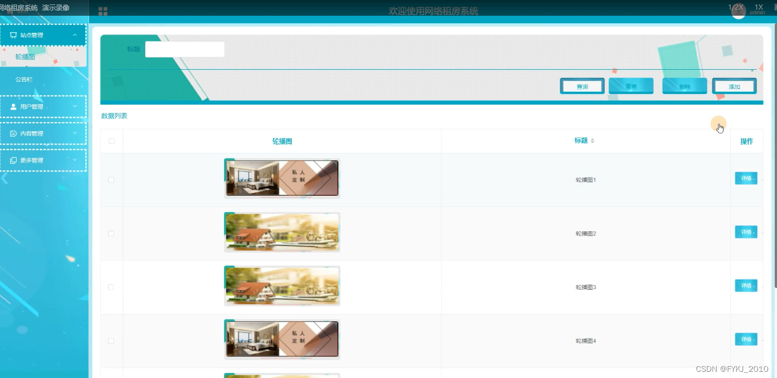The height and width of the screenshot is (378, 777).
Task: Click the 标题 column header text
Action: click(581, 141)
